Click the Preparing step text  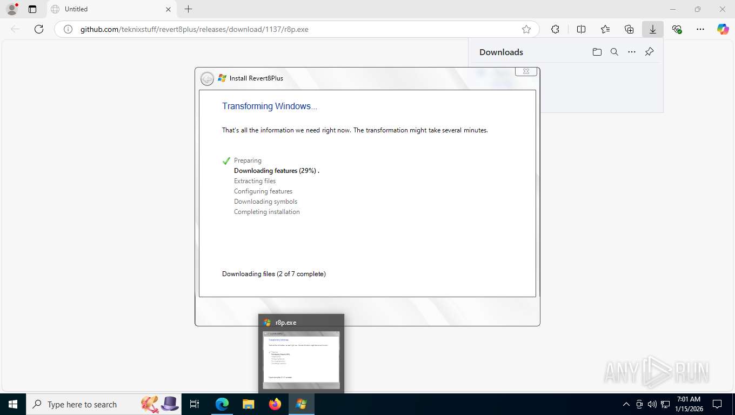coord(248,160)
